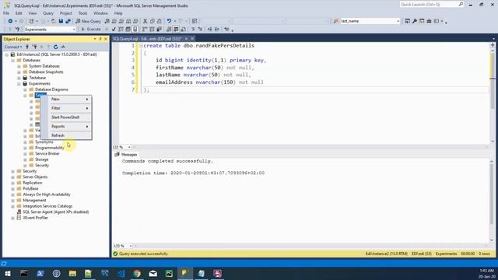This screenshot has height=280, width=498.
Task: Open the editor zoom percent dropdown
Action: tap(129, 147)
